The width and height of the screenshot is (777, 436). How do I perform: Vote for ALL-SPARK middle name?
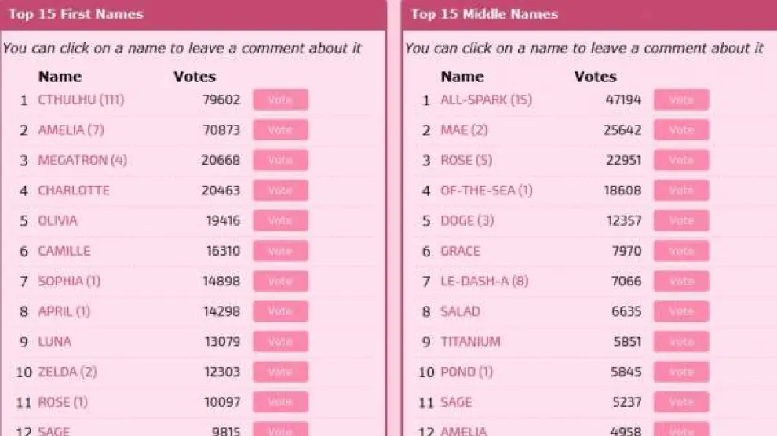point(680,100)
